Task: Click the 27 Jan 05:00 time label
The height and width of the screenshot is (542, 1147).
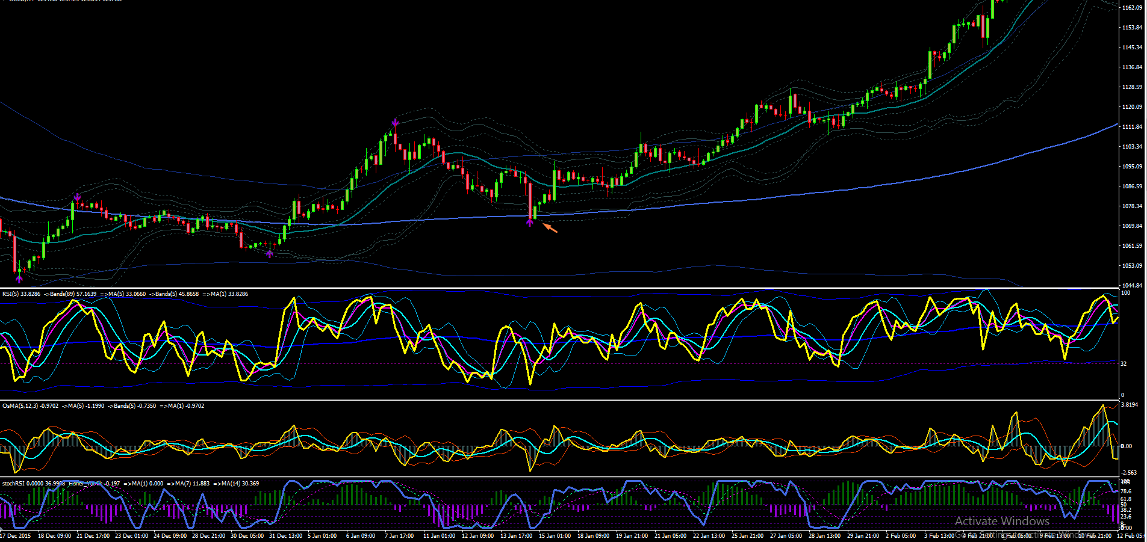Action: 786,536
